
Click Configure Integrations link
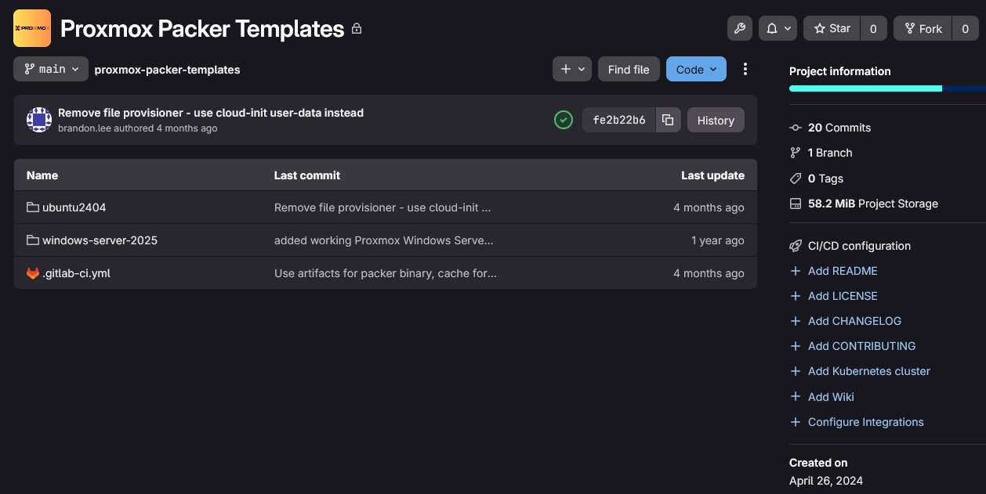click(866, 422)
